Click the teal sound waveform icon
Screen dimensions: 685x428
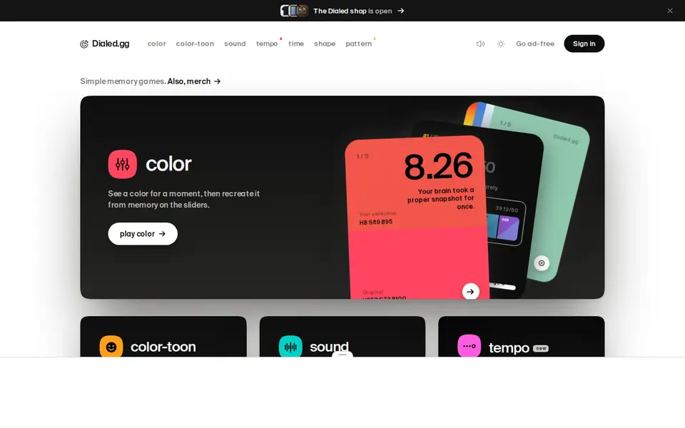(290, 347)
